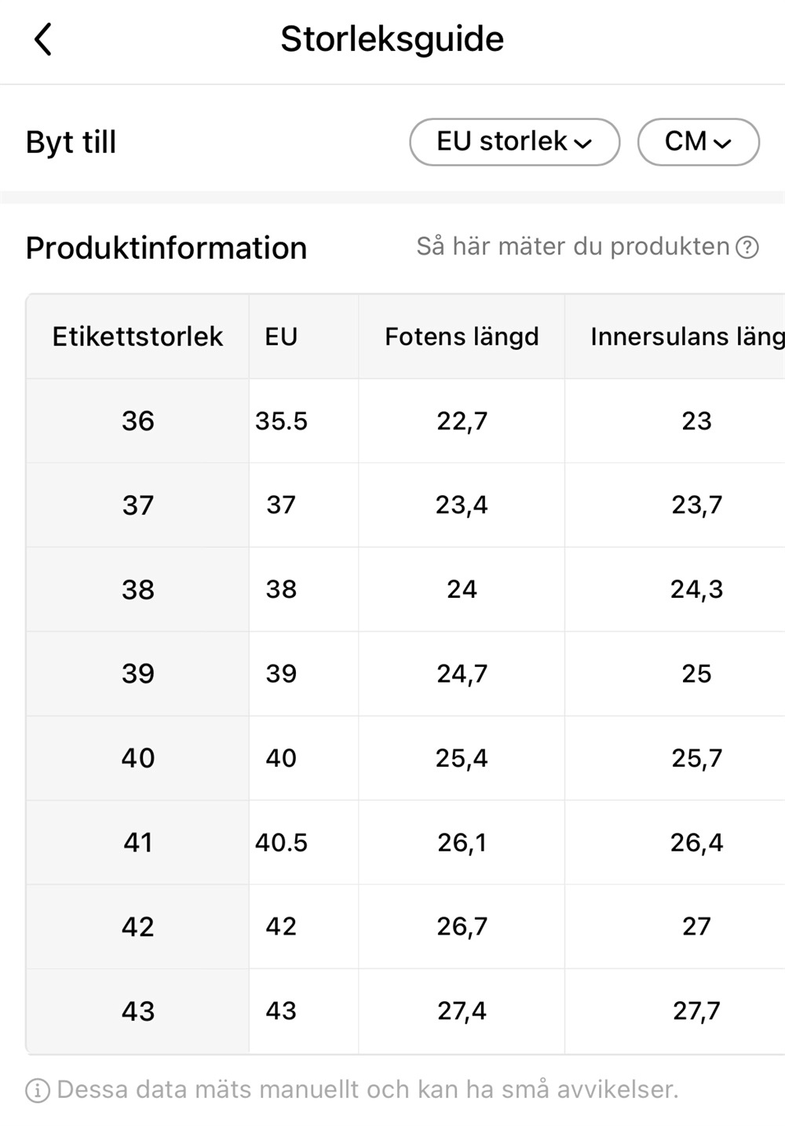Tap the info icon beside the disclaimer
Screen dimensions: 785x1126
(x=38, y=1090)
